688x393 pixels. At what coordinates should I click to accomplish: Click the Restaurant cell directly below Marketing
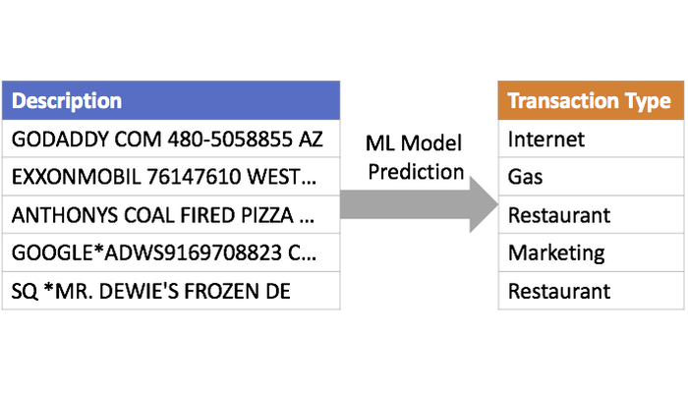pos(590,291)
